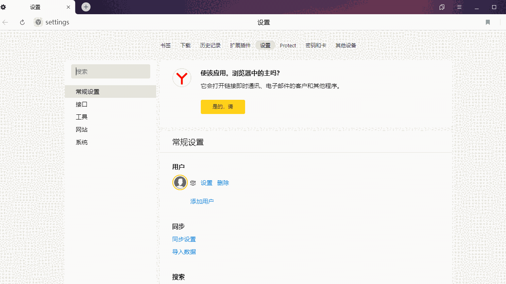The height and width of the screenshot is (284, 506).
Task: Click the yellow Yandex Y logo
Action: click(181, 78)
